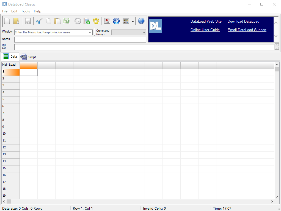The height and width of the screenshot is (211, 281).
Task: Open the File menu
Action: [x=5, y=11]
